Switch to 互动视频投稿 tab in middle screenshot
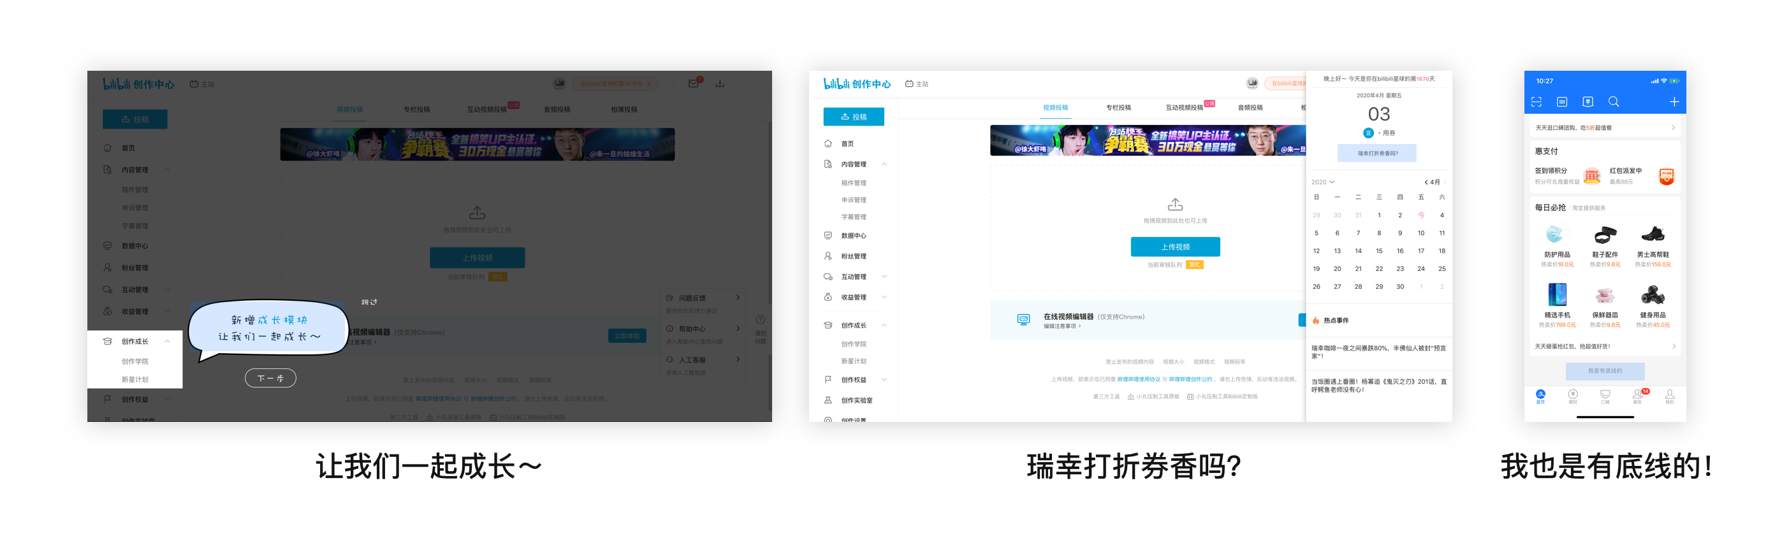The width and height of the screenshot is (1789, 543). (1184, 107)
